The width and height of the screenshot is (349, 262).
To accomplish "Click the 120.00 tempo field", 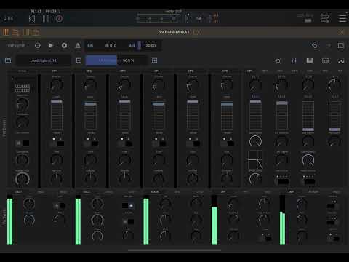I will point(150,45).
